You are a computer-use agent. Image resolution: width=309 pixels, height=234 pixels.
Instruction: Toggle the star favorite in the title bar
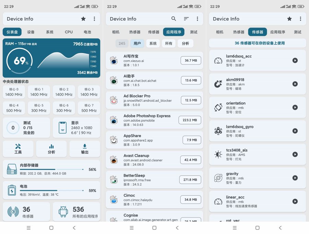point(83,19)
